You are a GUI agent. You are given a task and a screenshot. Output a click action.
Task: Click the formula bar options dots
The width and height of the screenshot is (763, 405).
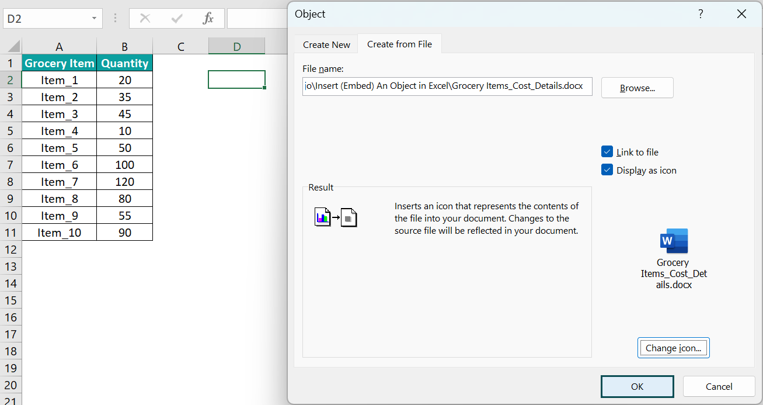pyautogui.click(x=115, y=19)
